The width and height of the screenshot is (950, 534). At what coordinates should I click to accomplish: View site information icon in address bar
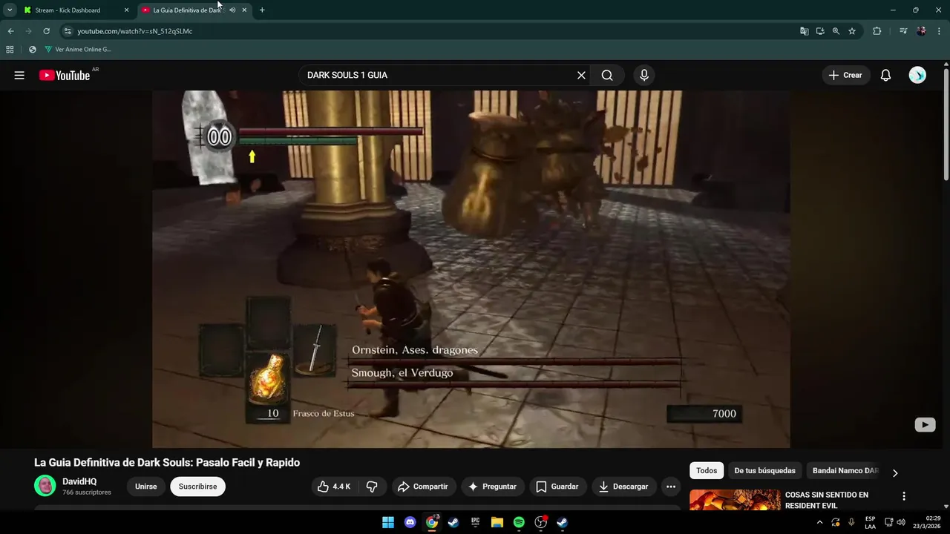pos(67,31)
